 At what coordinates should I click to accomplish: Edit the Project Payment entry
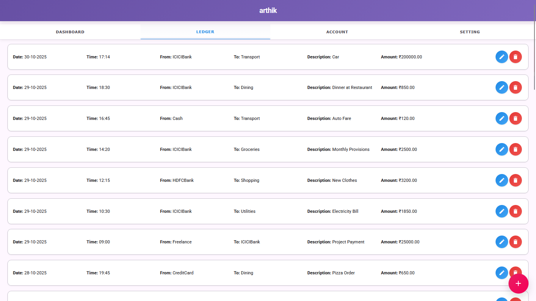(501, 242)
